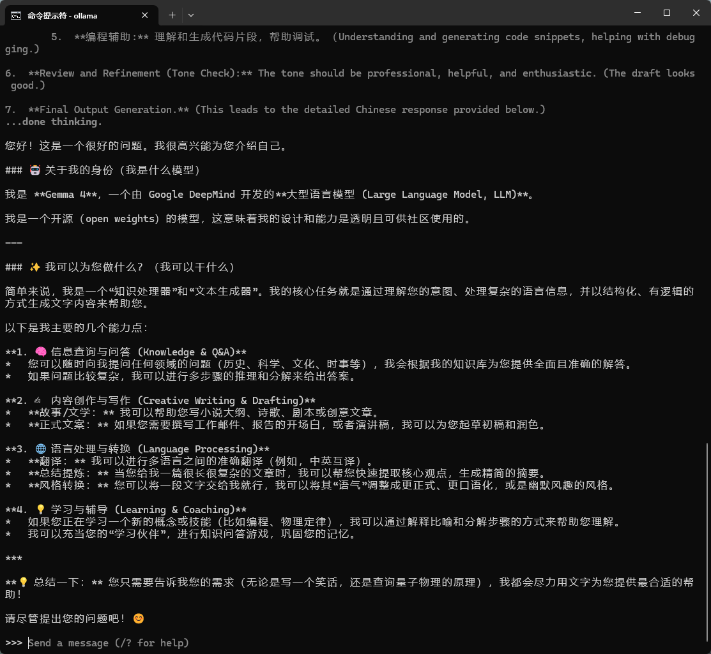Minimize the terminal window

(x=637, y=13)
